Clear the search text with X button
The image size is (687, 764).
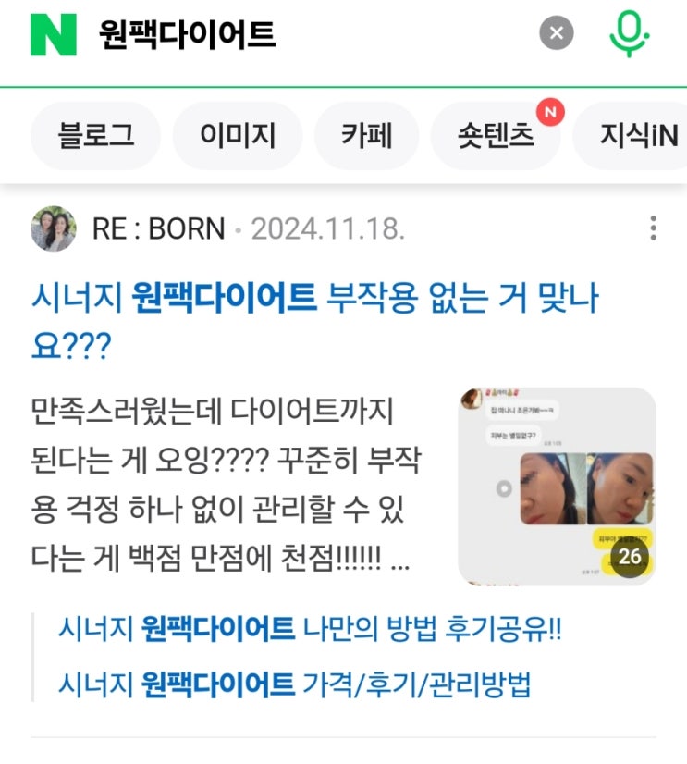pyautogui.click(x=556, y=33)
